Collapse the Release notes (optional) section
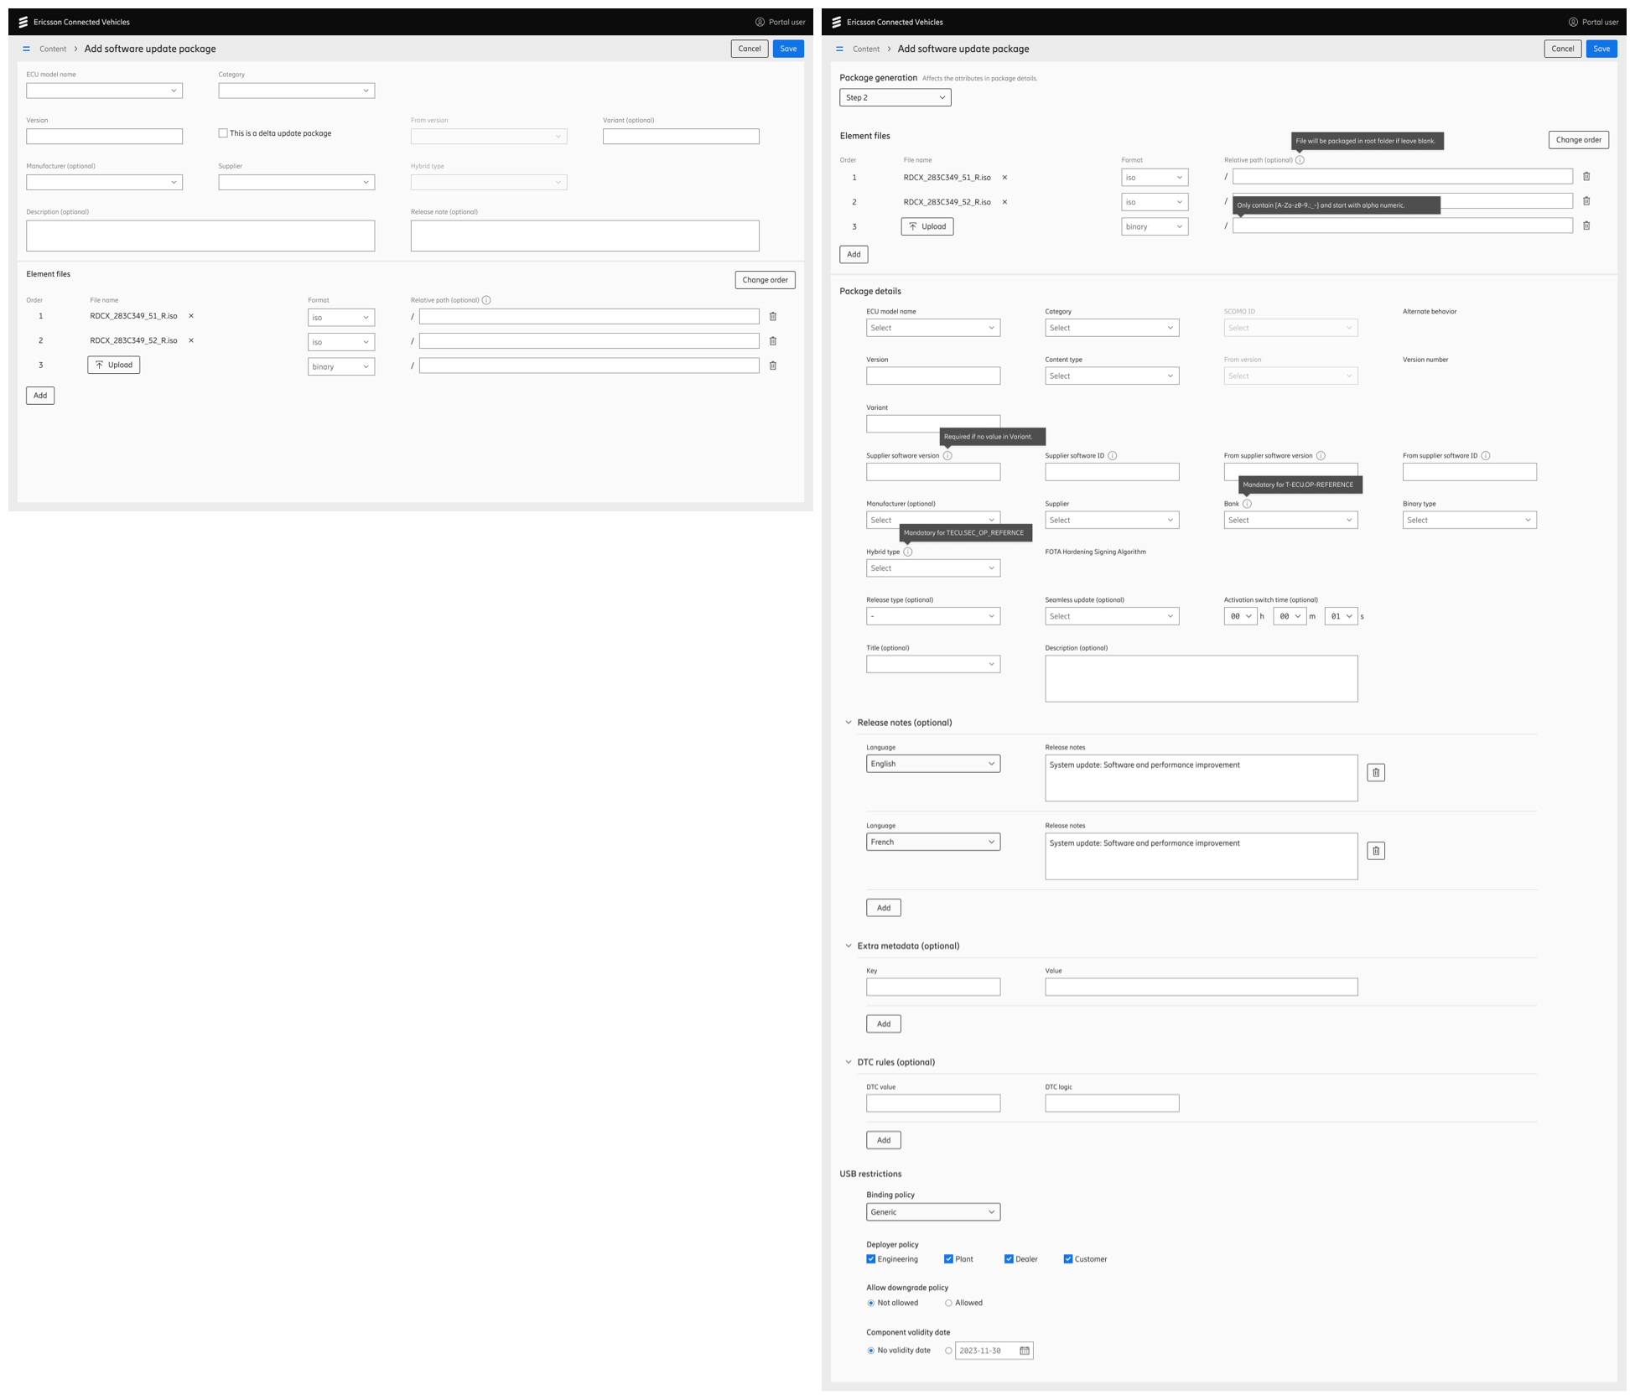Screen dimensions: 1635x1400 849,723
